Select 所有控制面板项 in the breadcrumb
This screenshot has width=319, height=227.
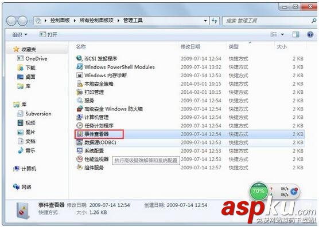click(x=96, y=21)
